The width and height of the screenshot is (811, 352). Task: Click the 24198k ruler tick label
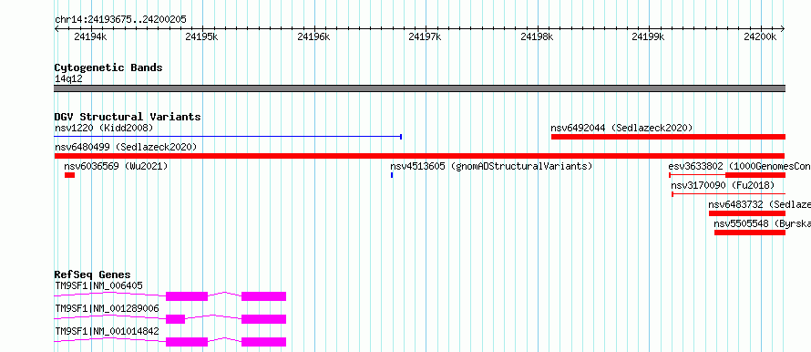point(537,36)
